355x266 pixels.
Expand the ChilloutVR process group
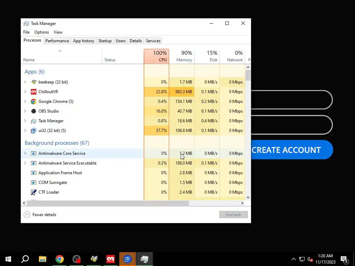[x=25, y=92]
